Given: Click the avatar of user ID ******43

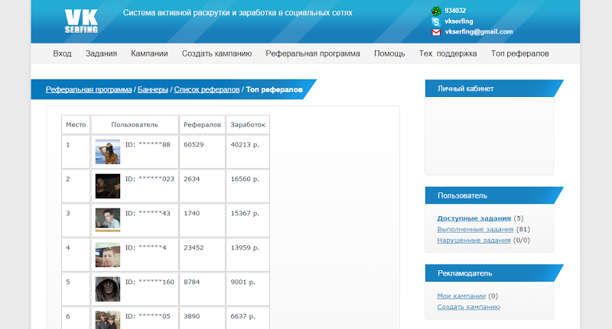Looking at the screenshot, I should (108, 221).
